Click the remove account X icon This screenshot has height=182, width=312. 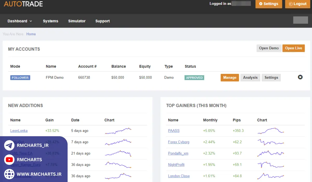click(300, 77)
